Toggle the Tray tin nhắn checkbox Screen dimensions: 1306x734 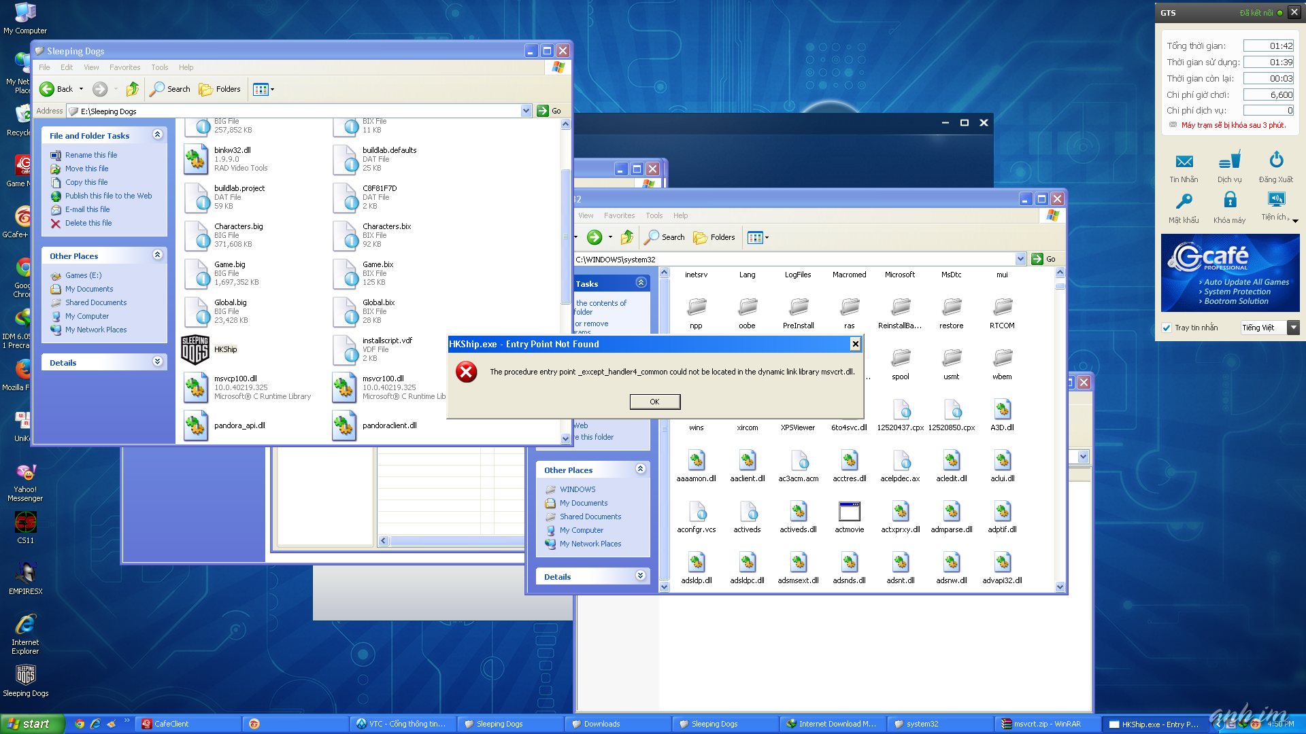[1167, 328]
